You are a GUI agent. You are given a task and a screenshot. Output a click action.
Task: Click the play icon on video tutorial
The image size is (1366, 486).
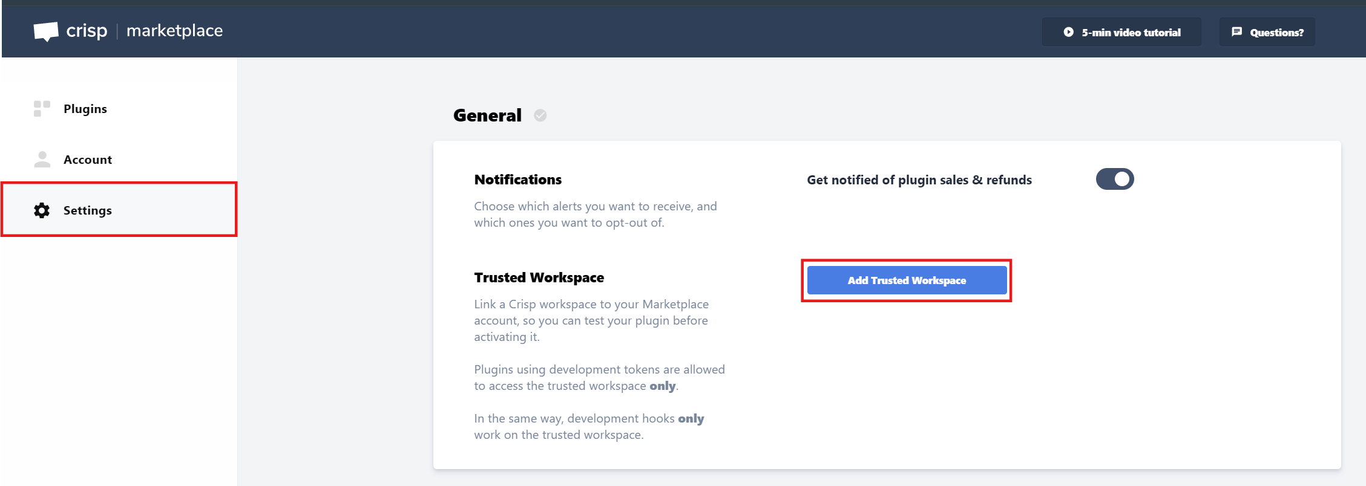(x=1068, y=32)
